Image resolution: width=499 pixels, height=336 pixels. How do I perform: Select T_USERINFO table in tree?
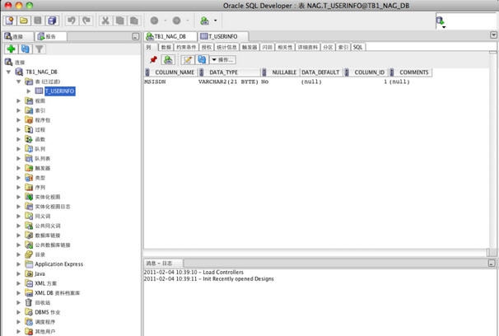coord(58,91)
